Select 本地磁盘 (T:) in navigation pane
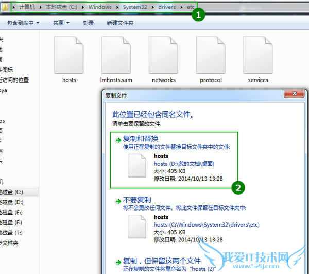The width and height of the screenshot is (309, 274). 11,233
